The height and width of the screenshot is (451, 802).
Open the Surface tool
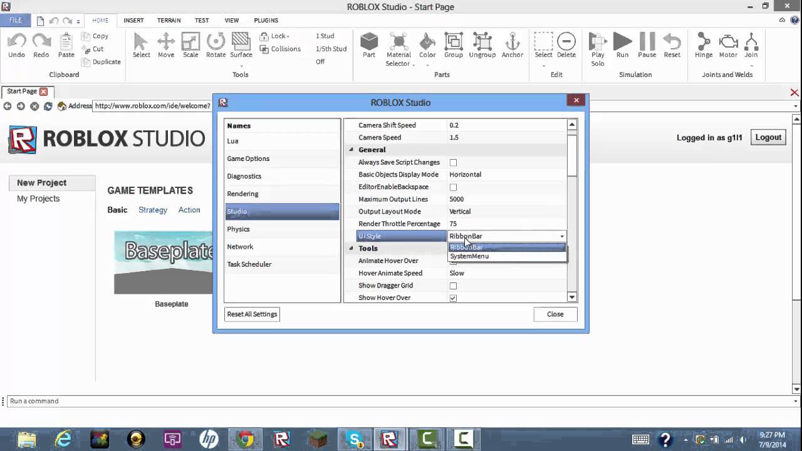tap(241, 42)
